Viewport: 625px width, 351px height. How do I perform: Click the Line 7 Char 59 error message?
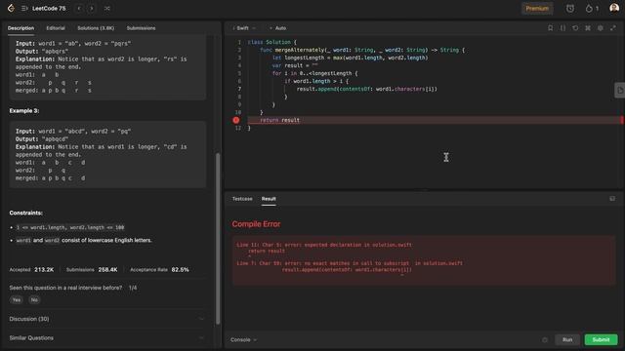coord(350,263)
